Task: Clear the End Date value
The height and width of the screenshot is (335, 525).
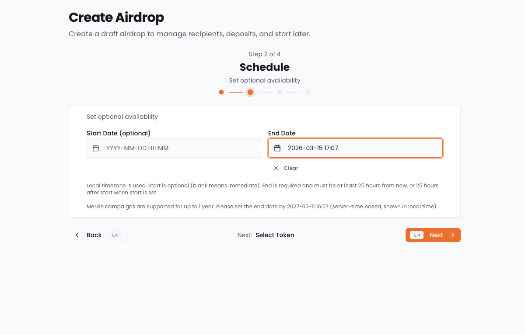Action: pyautogui.click(x=290, y=168)
